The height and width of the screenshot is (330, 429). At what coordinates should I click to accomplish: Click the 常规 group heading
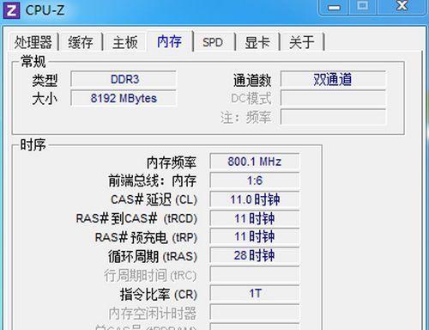[33, 62]
